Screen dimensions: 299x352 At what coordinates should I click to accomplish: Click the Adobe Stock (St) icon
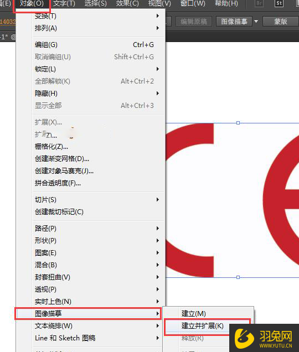[x=279, y=3]
